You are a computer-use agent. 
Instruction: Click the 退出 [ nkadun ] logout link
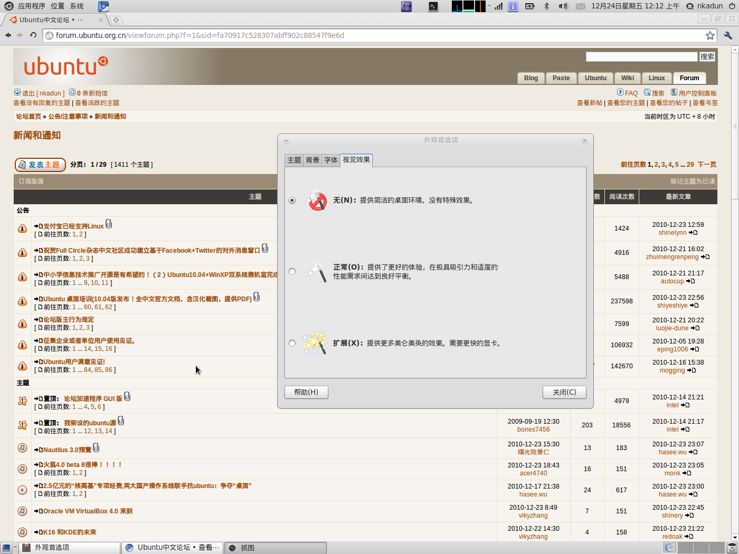click(43, 93)
